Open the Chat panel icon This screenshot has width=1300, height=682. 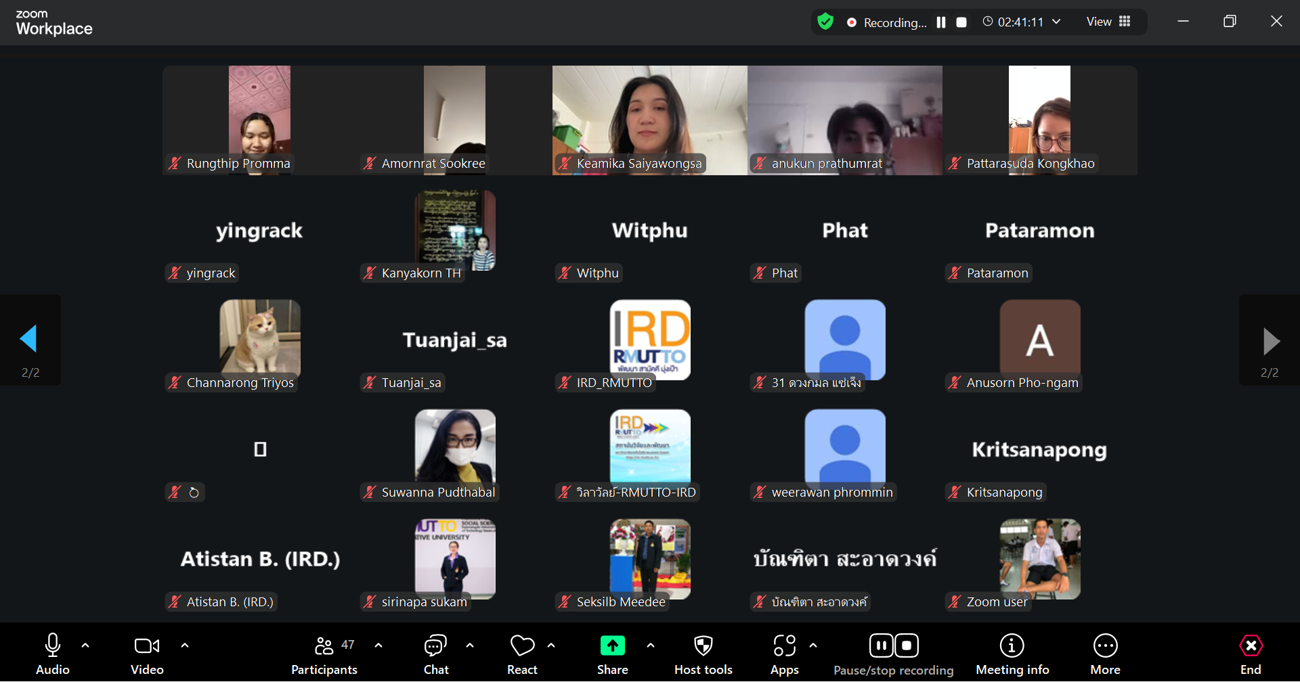click(435, 646)
